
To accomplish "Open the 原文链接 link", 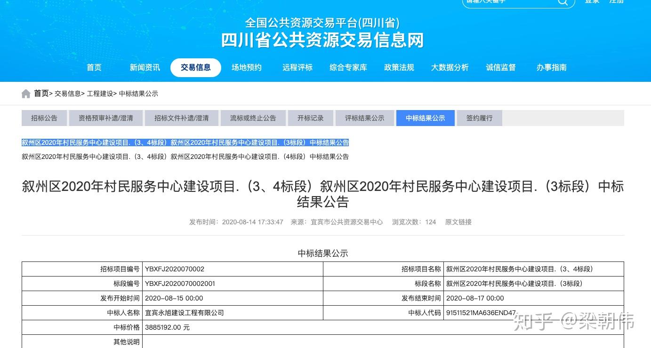I will click(x=458, y=222).
